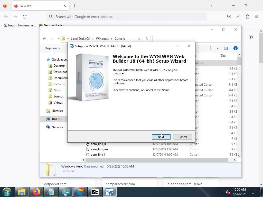Open view options dropdown arrow
263x197 pixels.
tap(218, 48)
